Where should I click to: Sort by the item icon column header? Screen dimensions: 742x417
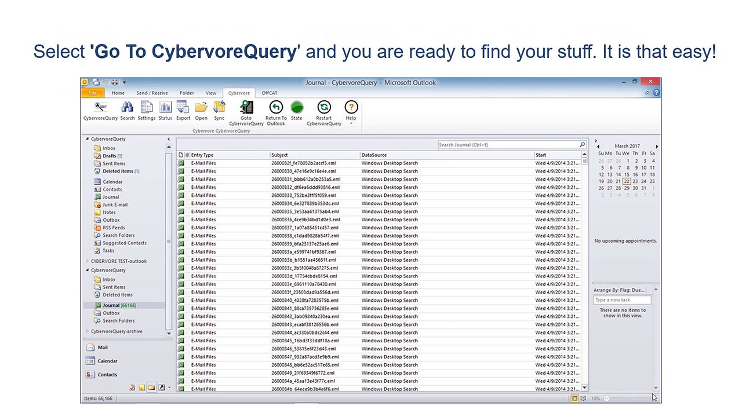(x=180, y=155)
